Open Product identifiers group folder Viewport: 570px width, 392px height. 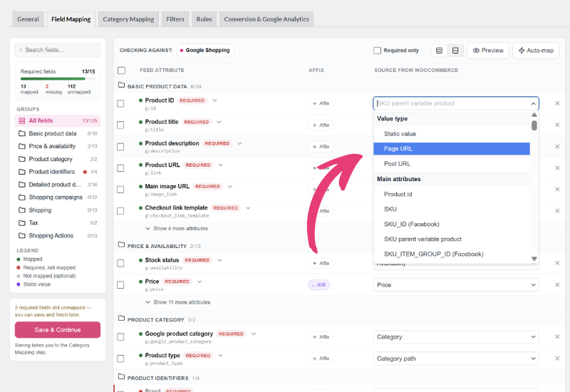(x=58, y=172)
